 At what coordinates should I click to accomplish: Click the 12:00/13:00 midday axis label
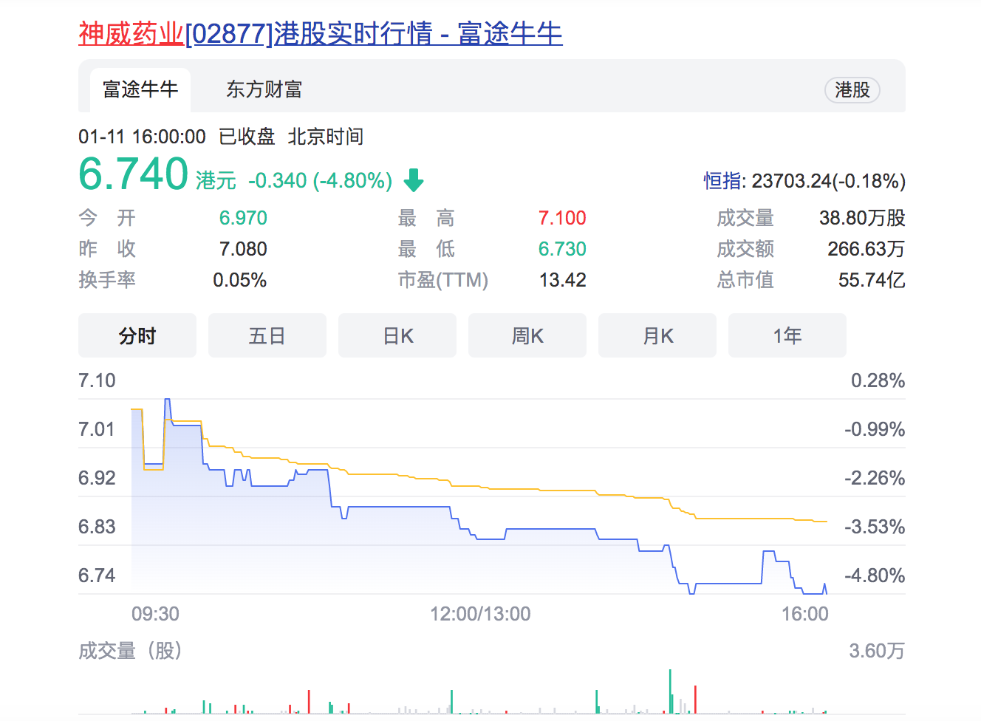[480, 614]
